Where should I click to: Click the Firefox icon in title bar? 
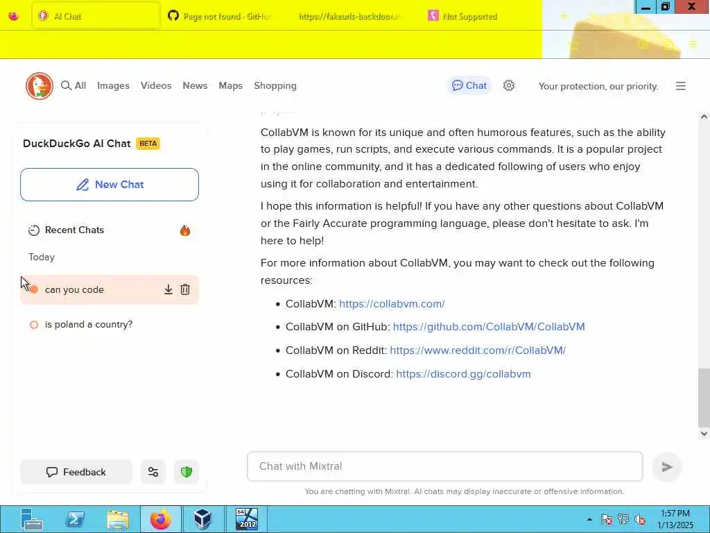pos(14,17)
